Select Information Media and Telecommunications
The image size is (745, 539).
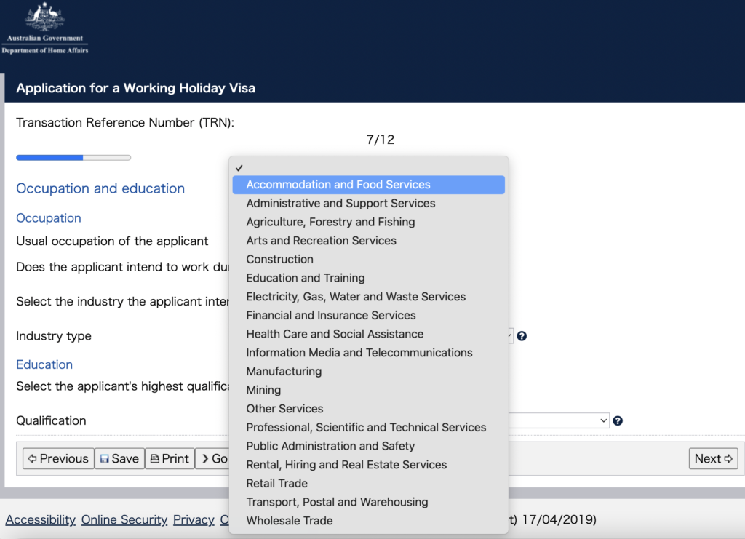click(359, 353)
